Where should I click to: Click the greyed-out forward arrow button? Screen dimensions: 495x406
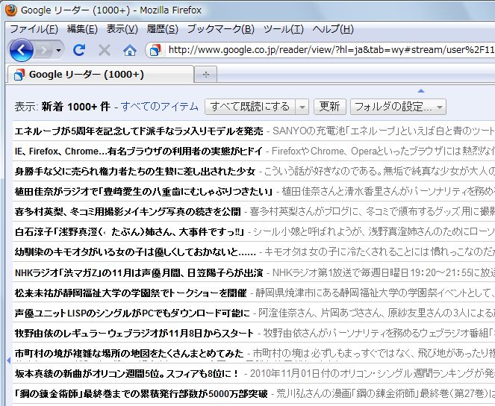[43, 50]
